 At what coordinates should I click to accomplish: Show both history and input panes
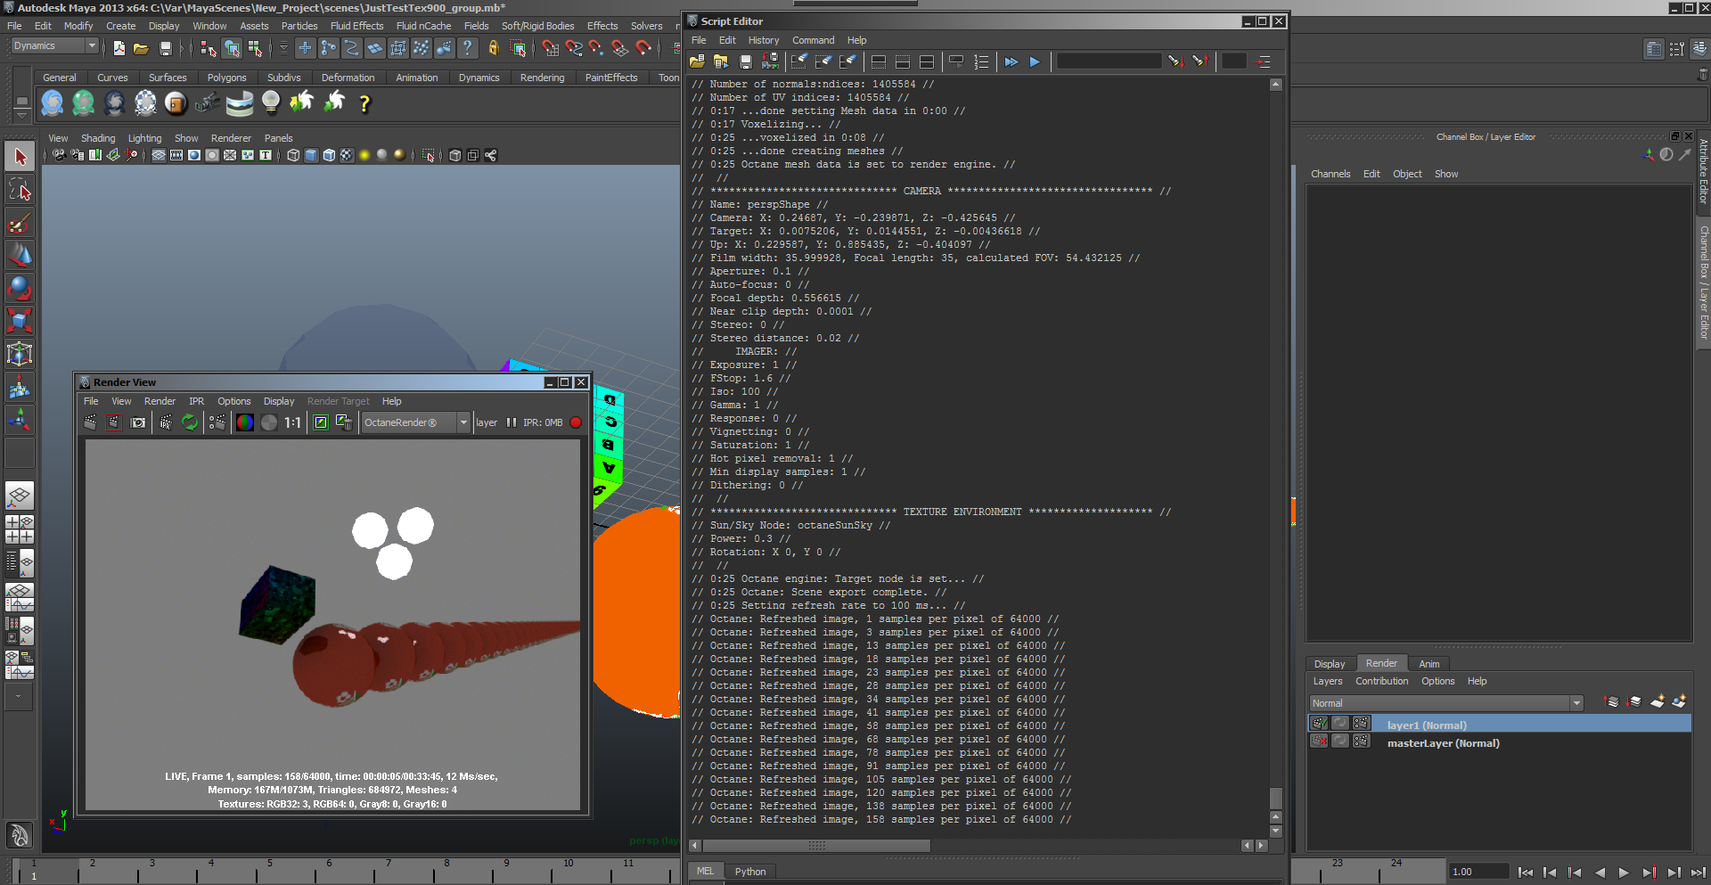pos(927,61)
